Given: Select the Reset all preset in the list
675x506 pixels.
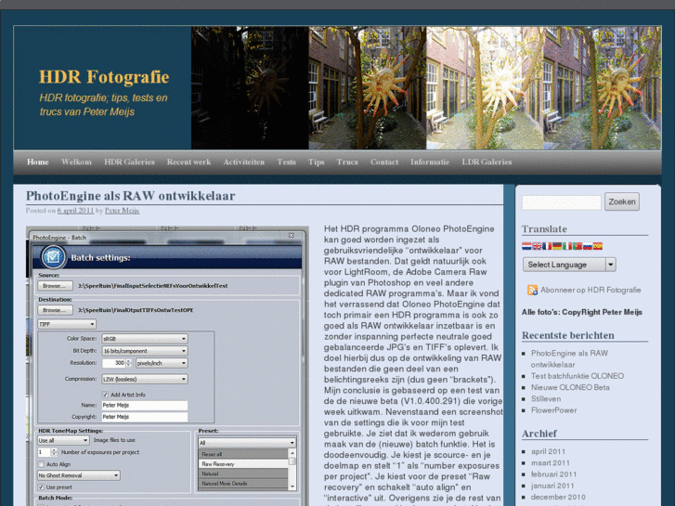Looking at the screenshot, I should point(243,454).
